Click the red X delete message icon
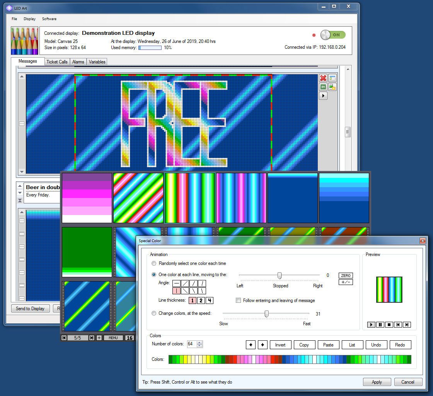The width and height of the screenshot is (433, 396). [x=323, y=78]
